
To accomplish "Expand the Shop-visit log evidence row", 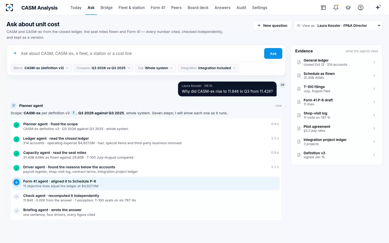I will 337,115.
